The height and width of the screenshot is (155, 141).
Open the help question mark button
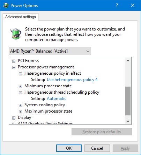pyautogui.click(x=117, y=5)
